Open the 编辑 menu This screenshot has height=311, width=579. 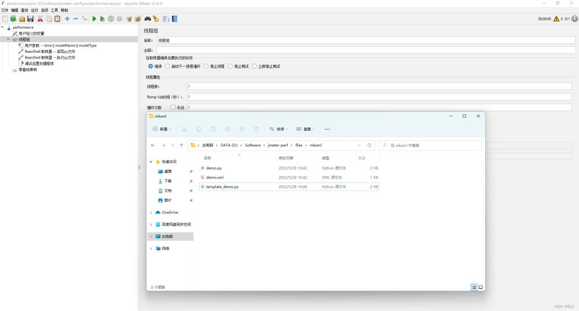click(x=14, y=10)
